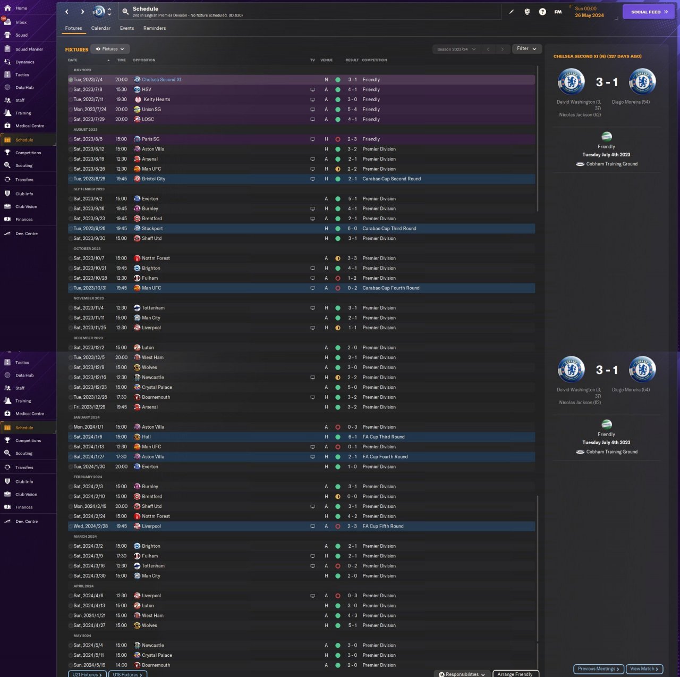The height and width of the screenshot is (677, 680).
Task: Open the Events tab
Action: [x=127, y=28]
